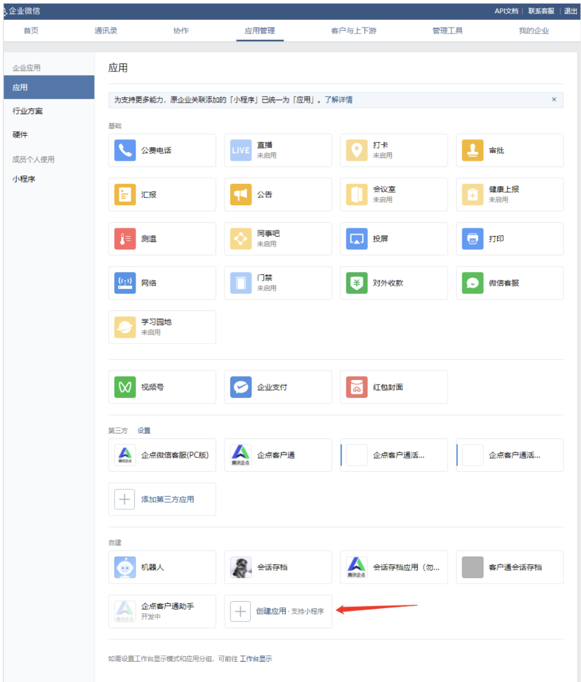
Task: Open the 打印 printer icon
Action: pos(472,239)
